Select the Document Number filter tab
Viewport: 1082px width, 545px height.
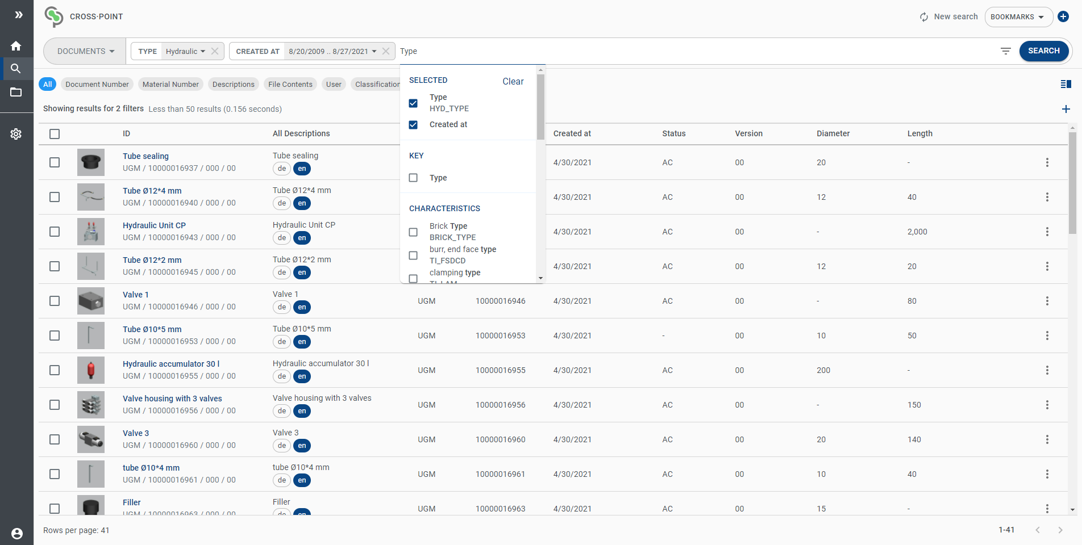[x=97, y=84]
